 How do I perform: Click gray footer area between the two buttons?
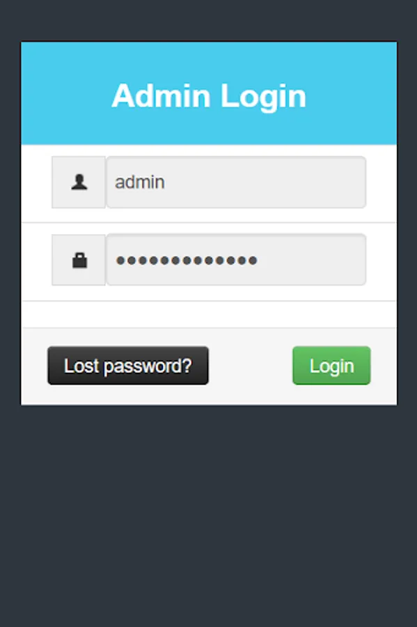[x=251, y=366]
